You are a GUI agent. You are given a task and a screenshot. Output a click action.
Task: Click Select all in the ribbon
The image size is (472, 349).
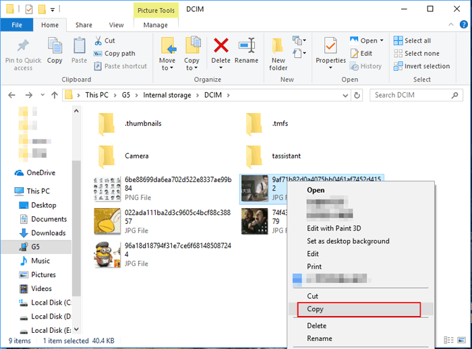coord(417,41)
